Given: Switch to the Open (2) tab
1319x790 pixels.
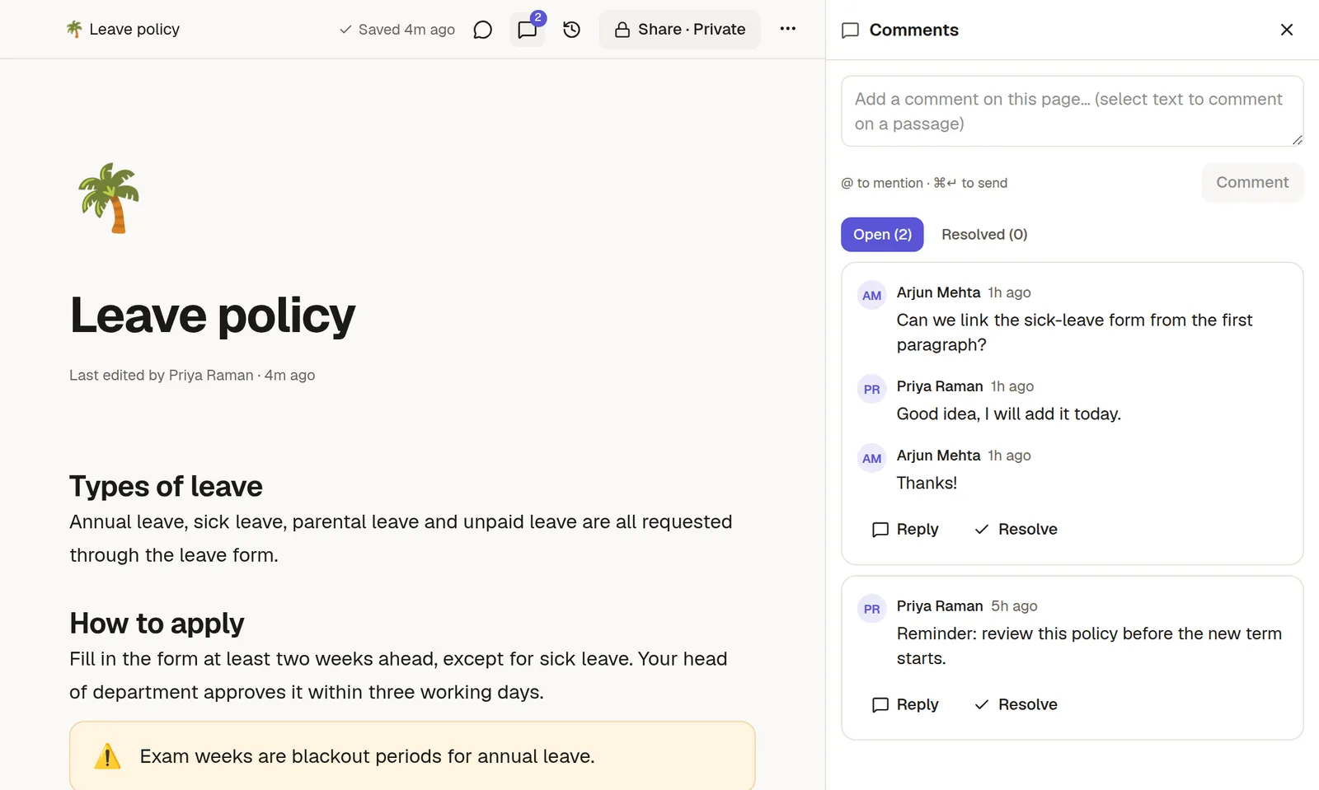Looking at the screenshot, I should (882, 234).
